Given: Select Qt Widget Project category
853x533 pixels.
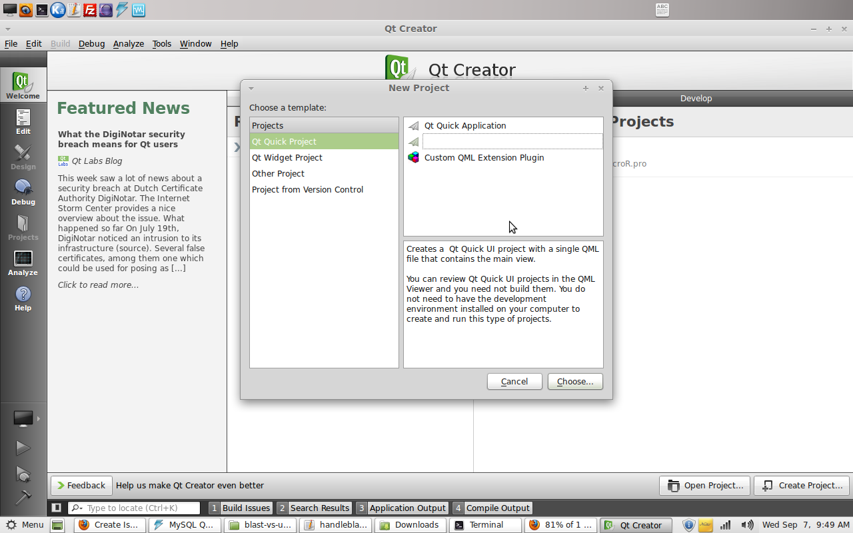Looking at the screenshot, I should [324, 157].
